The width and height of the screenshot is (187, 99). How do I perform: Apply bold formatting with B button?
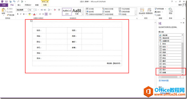pyautogui.click(x=18, y=14)
